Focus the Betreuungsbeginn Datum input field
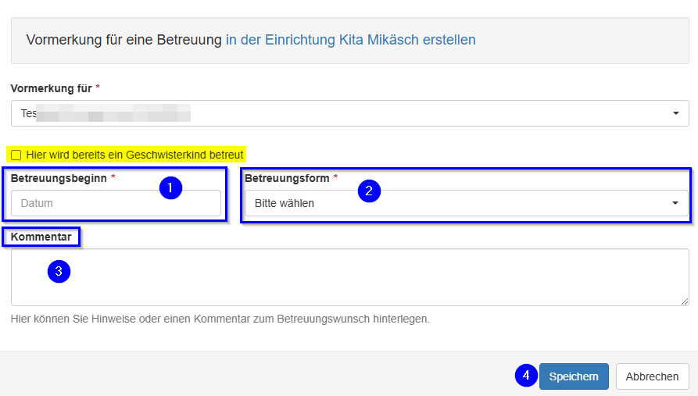The image size is (698, 396). click(116, 203)
